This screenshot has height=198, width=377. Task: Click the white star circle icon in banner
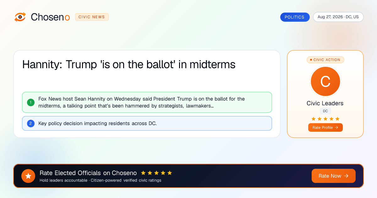point(28,176)
